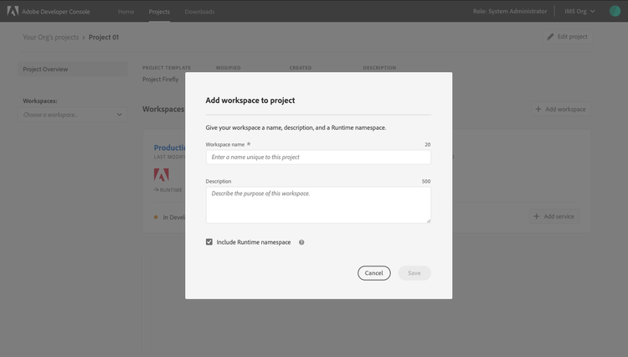Switch to the Downloads tab
The height and width of the screenshot is (357, 628).
(199, 12)
